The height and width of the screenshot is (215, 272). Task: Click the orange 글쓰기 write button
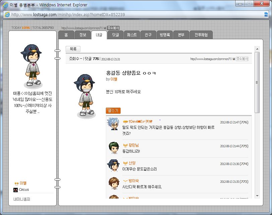(113, 111)
